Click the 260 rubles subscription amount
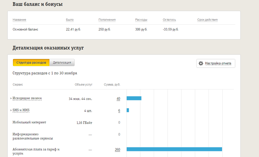 [x=117, y=150]
